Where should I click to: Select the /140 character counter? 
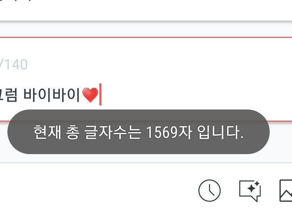(14, 65)
